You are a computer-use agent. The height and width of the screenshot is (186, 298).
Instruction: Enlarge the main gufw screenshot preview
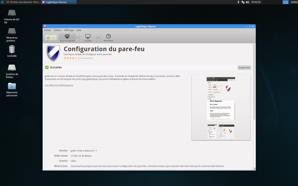click(221, 99)
